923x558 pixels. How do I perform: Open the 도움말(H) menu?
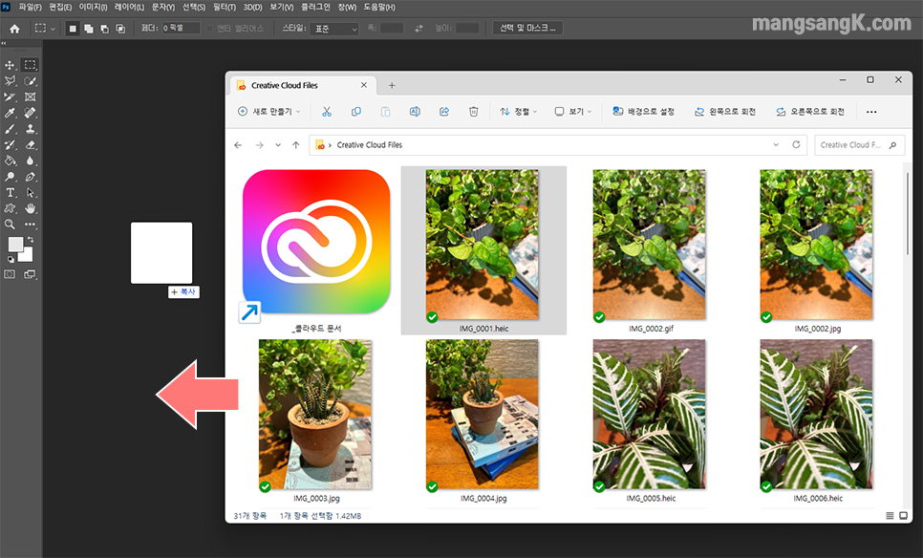[x=379, y=7]
